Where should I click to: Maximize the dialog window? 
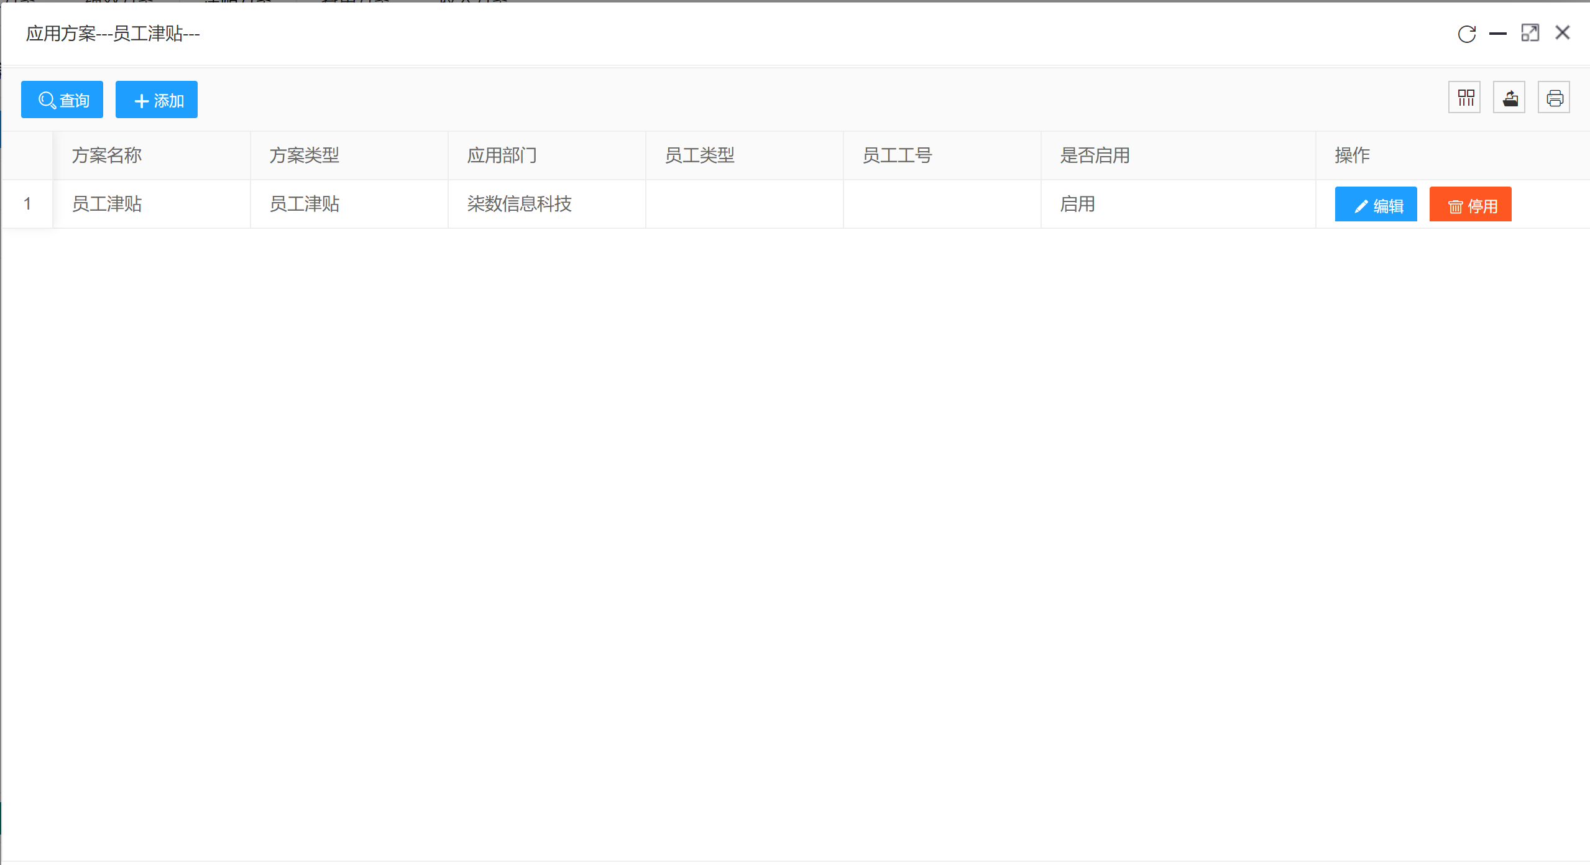pyautogui.click(x=1530, y=33)
